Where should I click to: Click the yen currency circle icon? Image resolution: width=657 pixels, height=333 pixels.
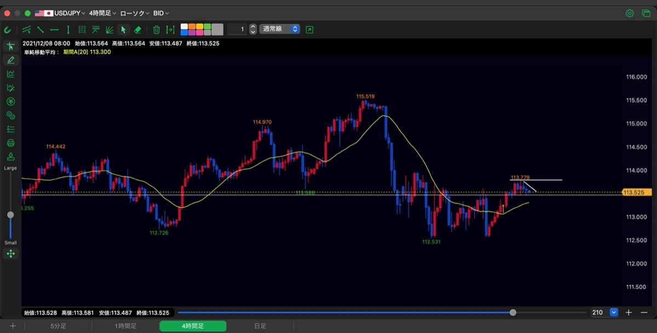[10, 102]
